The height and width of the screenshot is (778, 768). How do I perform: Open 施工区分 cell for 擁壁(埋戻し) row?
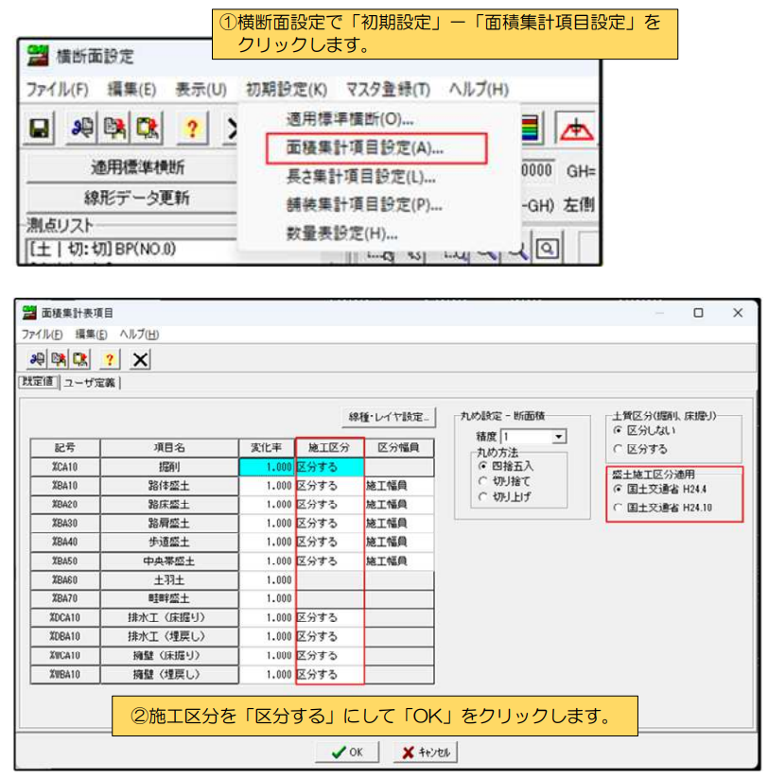point(330,674)
